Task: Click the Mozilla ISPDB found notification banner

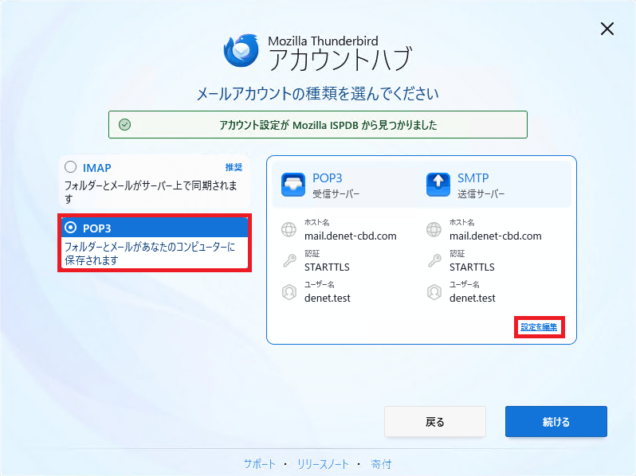Action: tap(317, 125)
